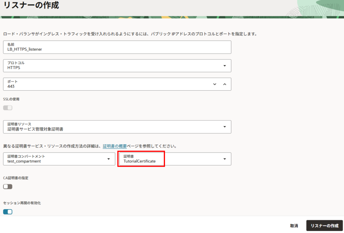Decrease the ポート value with down chevron

[215, 84]
